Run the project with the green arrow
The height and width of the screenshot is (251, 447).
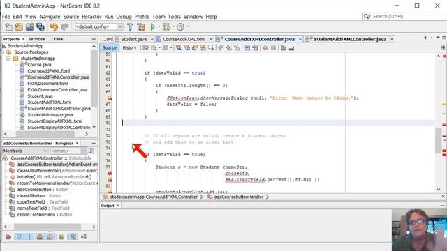[153, 26]
